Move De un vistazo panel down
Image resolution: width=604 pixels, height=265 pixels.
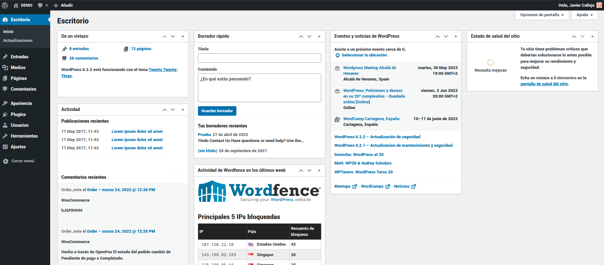tap(173, 36)
